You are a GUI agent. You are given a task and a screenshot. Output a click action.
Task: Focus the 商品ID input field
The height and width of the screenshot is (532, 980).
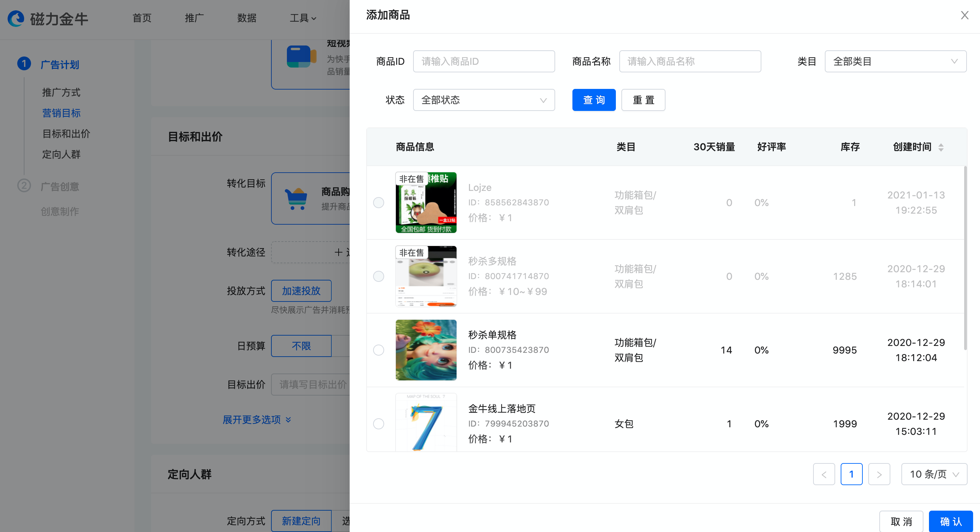coord(484,61)
